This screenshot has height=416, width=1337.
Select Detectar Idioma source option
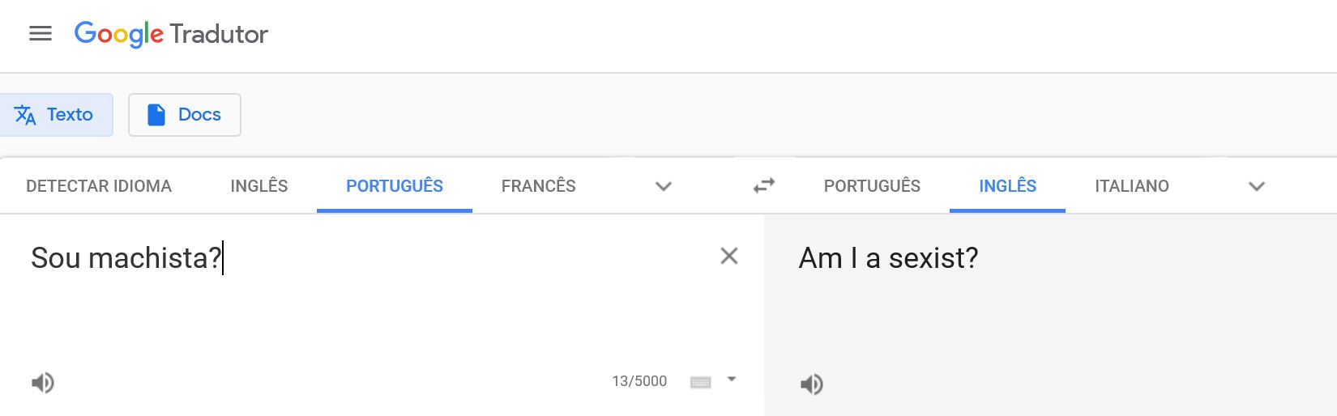[x=99, y=186]
